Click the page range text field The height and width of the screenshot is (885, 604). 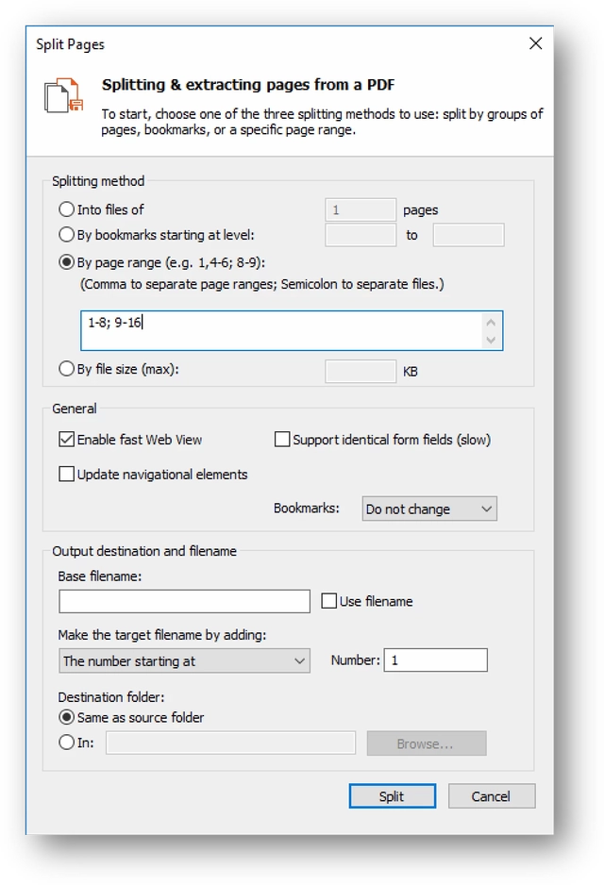pos(281,331)
